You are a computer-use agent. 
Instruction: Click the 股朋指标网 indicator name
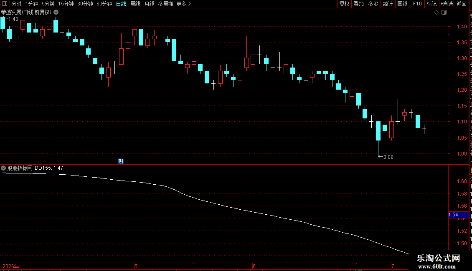(x=20, y=168)
